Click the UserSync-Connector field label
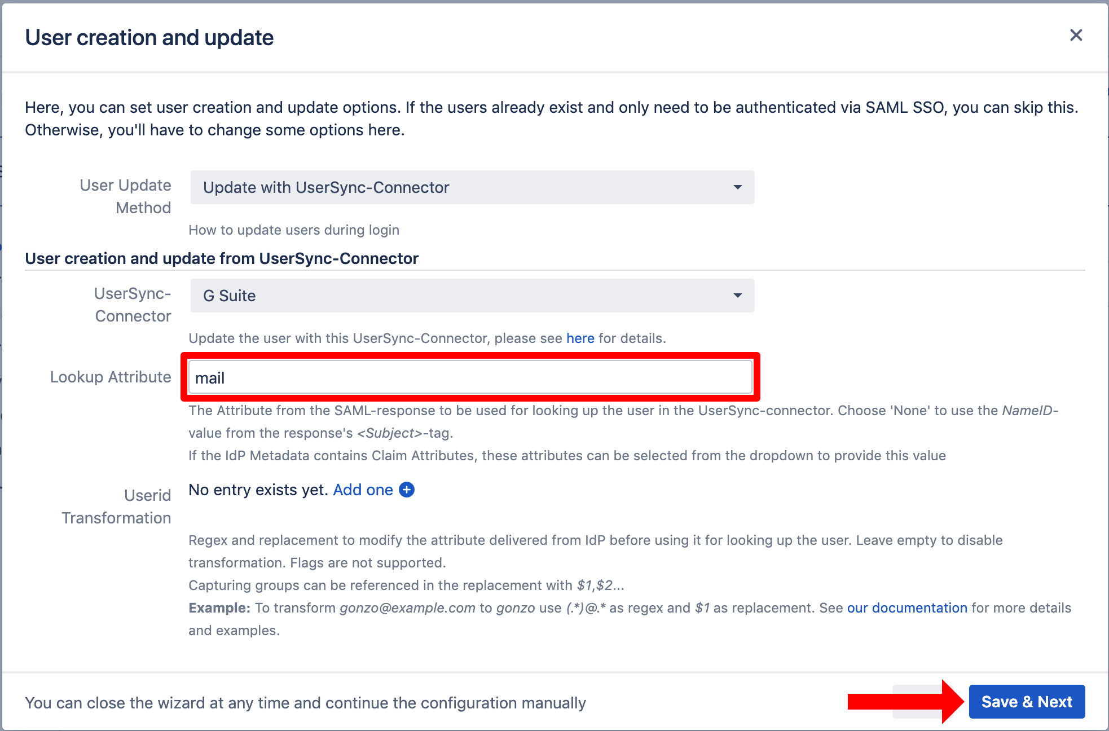This screenshot has width=1109, height=731. pos(133,305)
